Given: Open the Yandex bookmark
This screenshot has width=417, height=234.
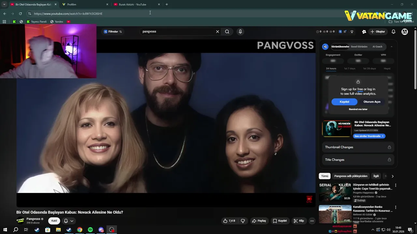Looking at the screenshot, I should pos(57,22).
